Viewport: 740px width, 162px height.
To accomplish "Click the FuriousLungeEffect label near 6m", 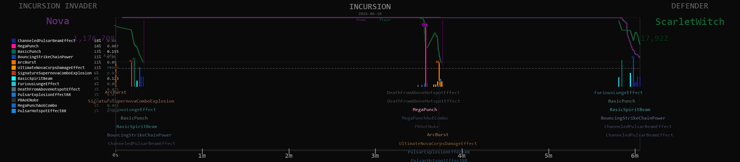I will click(619, 93).
